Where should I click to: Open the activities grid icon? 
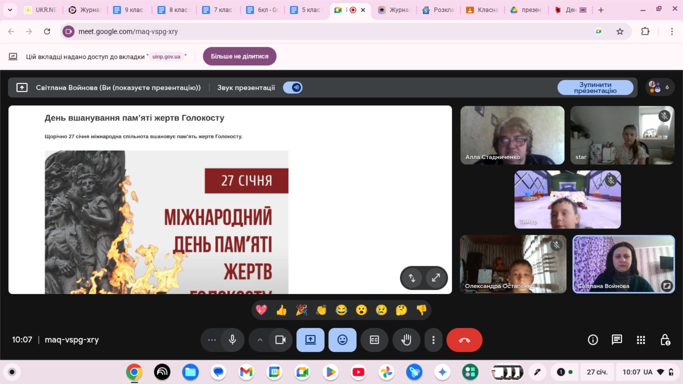641,340
